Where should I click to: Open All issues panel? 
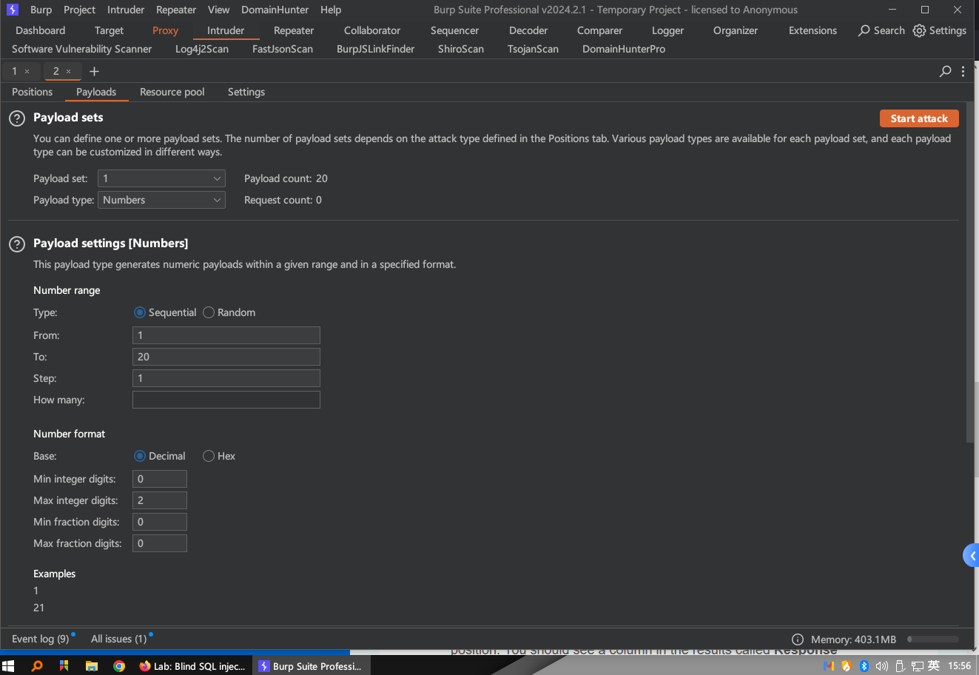coord(118,639)
